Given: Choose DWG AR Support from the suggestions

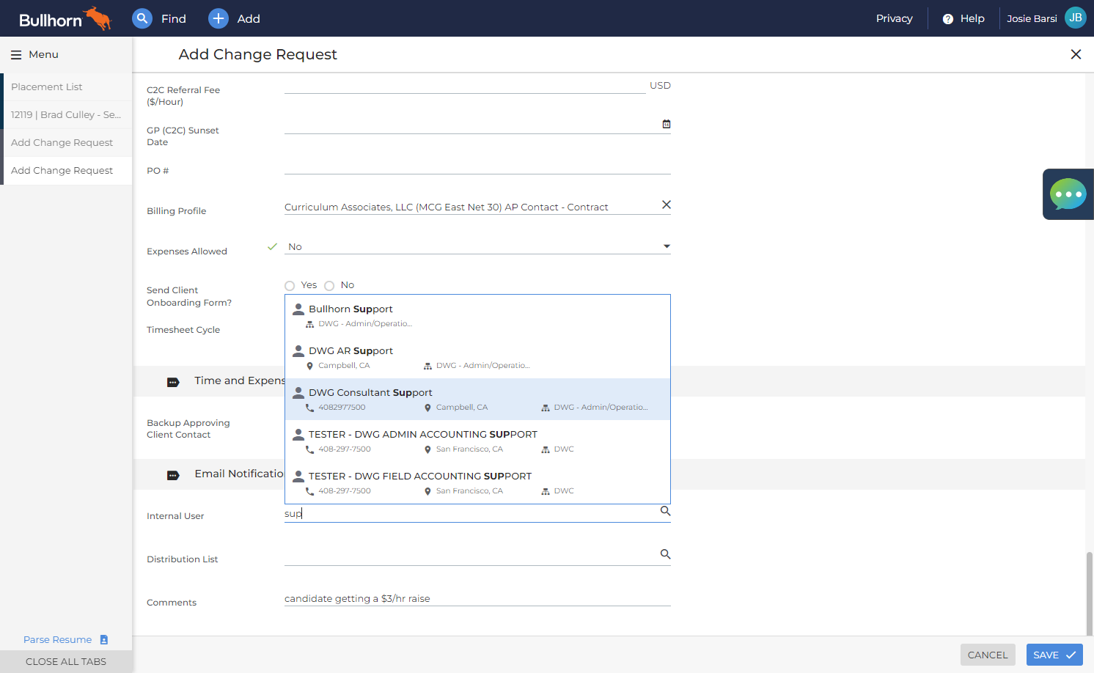Looking at the screenshot, I should (x=477, y=358).
